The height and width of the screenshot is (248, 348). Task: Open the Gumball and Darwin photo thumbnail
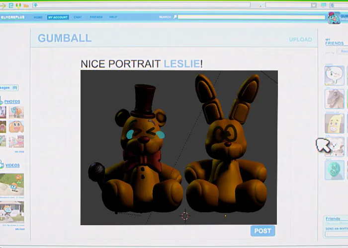tap(16, 112)
